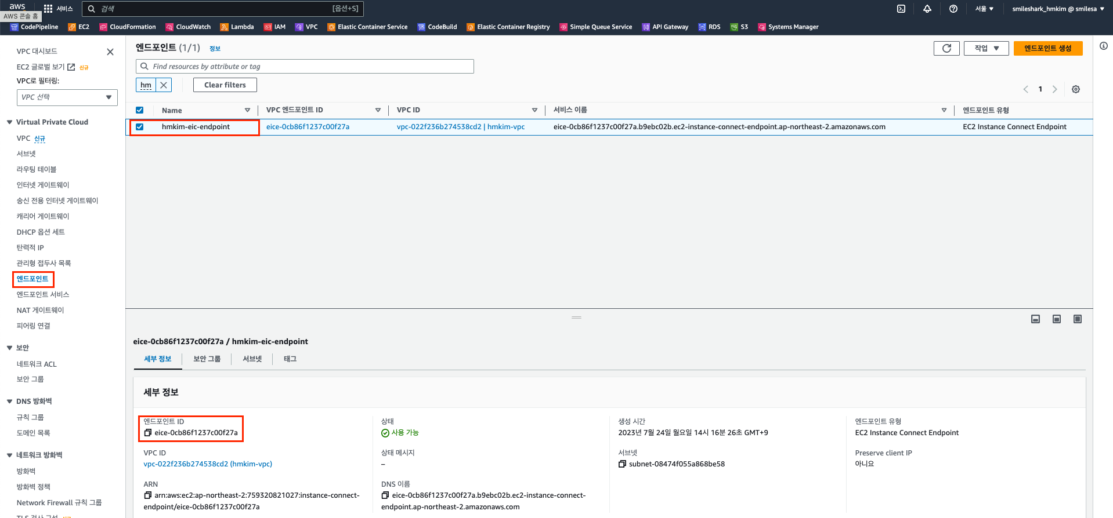
Task: Set split panel to half-height view
Action: [x=1057, y=319]
